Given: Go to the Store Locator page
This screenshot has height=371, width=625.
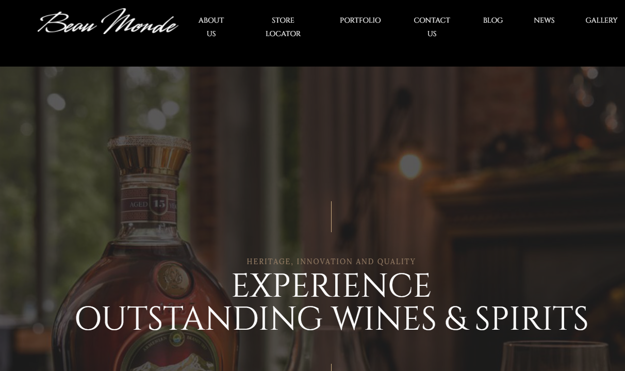Looking at the screenshot, I should pos(283,27).
